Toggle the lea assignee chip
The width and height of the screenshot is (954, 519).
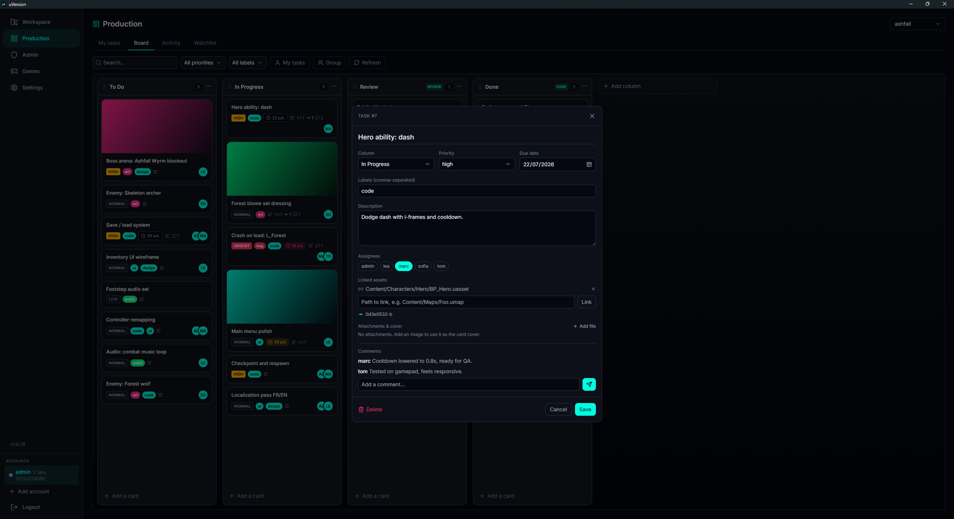pos(386,266)
